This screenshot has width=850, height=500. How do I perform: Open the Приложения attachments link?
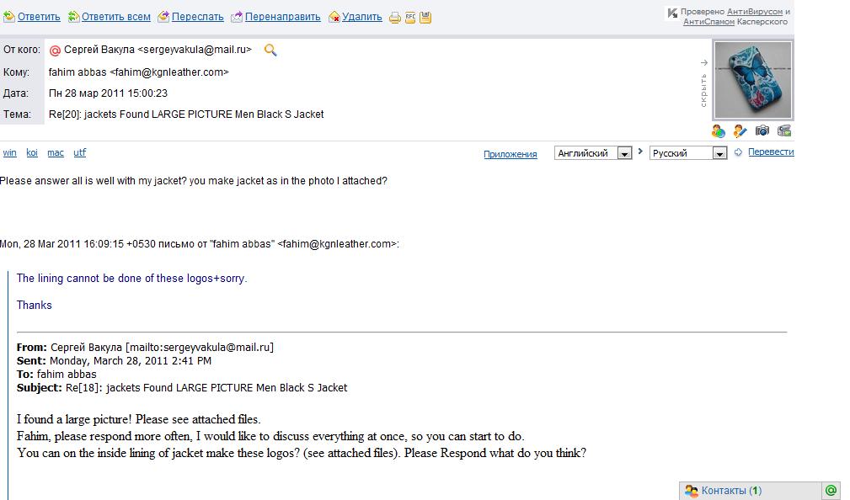pyautogui.click(x=510, y=154)
